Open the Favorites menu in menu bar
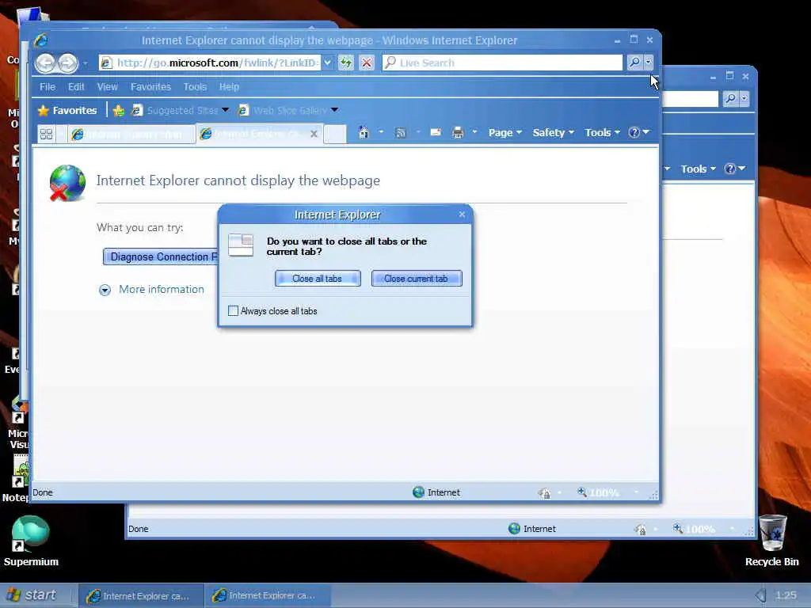Image resolution: width=811 pixels, height=608 pixels. (150, 87)
